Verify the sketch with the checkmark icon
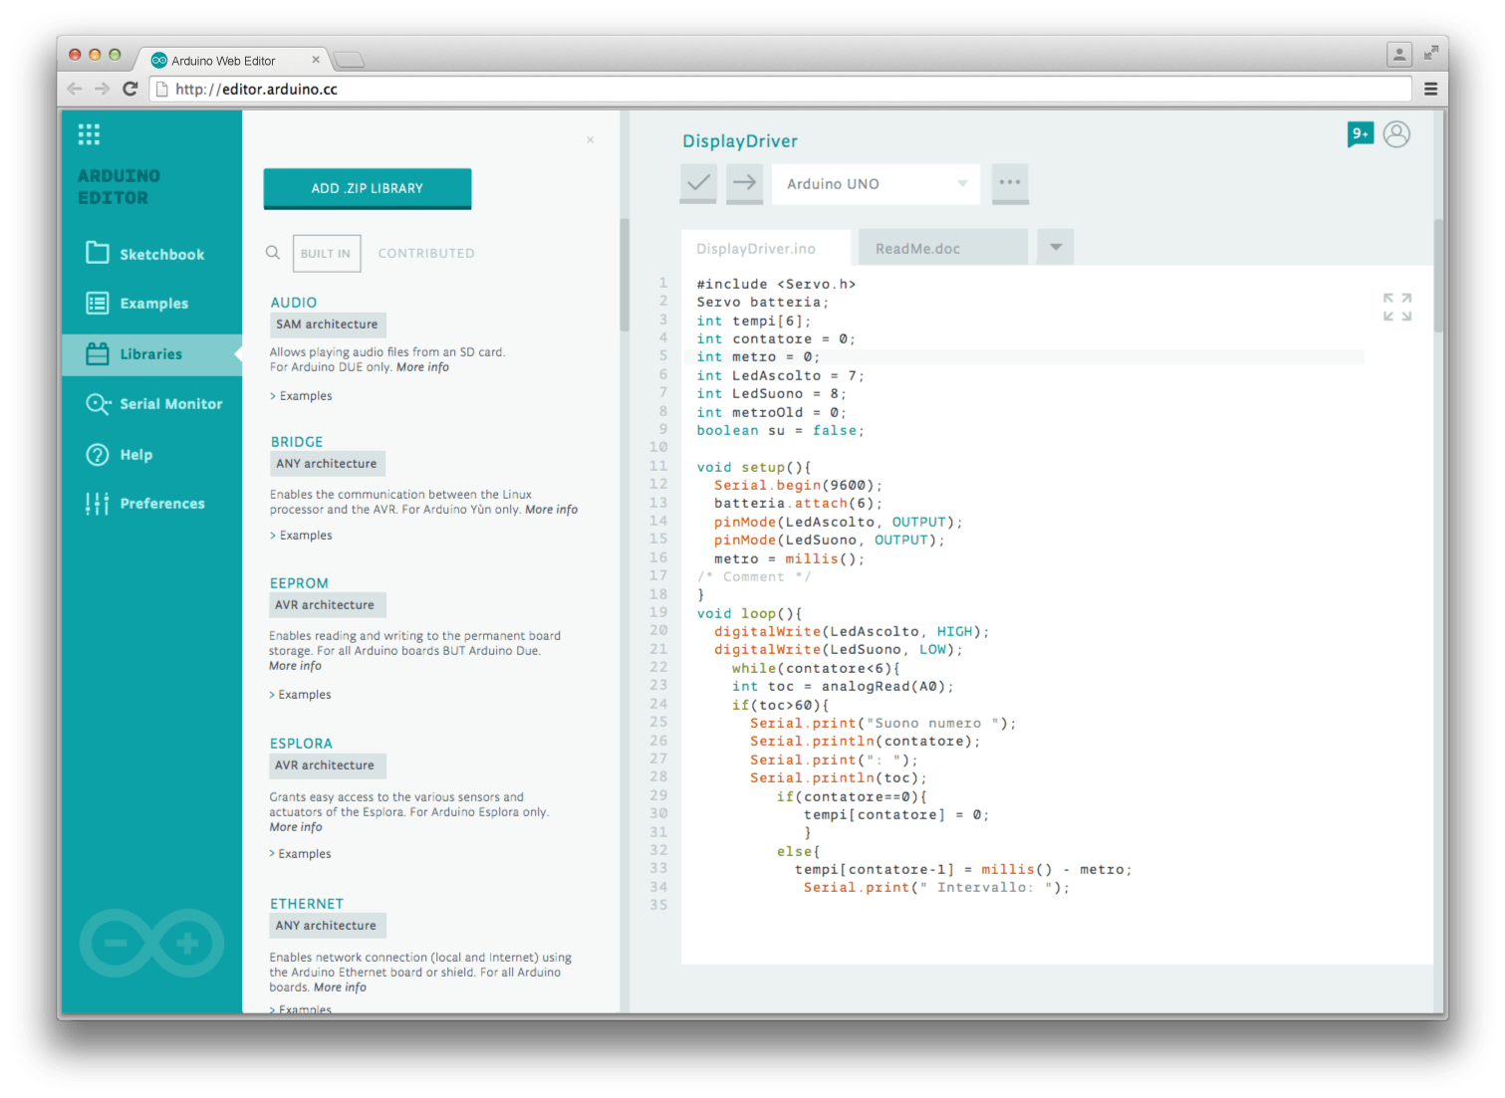 [x=698, y=183]
